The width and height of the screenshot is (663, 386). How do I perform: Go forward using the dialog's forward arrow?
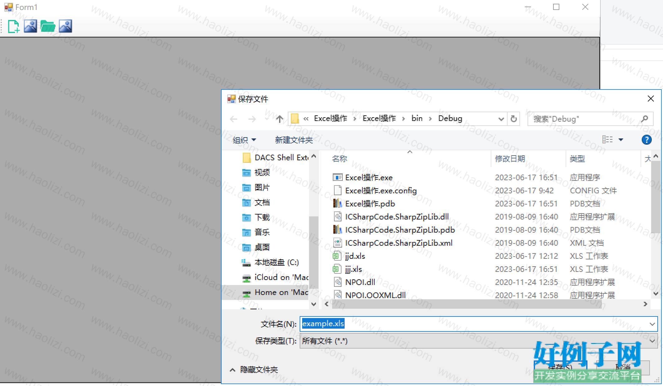[x=252, y=119]
